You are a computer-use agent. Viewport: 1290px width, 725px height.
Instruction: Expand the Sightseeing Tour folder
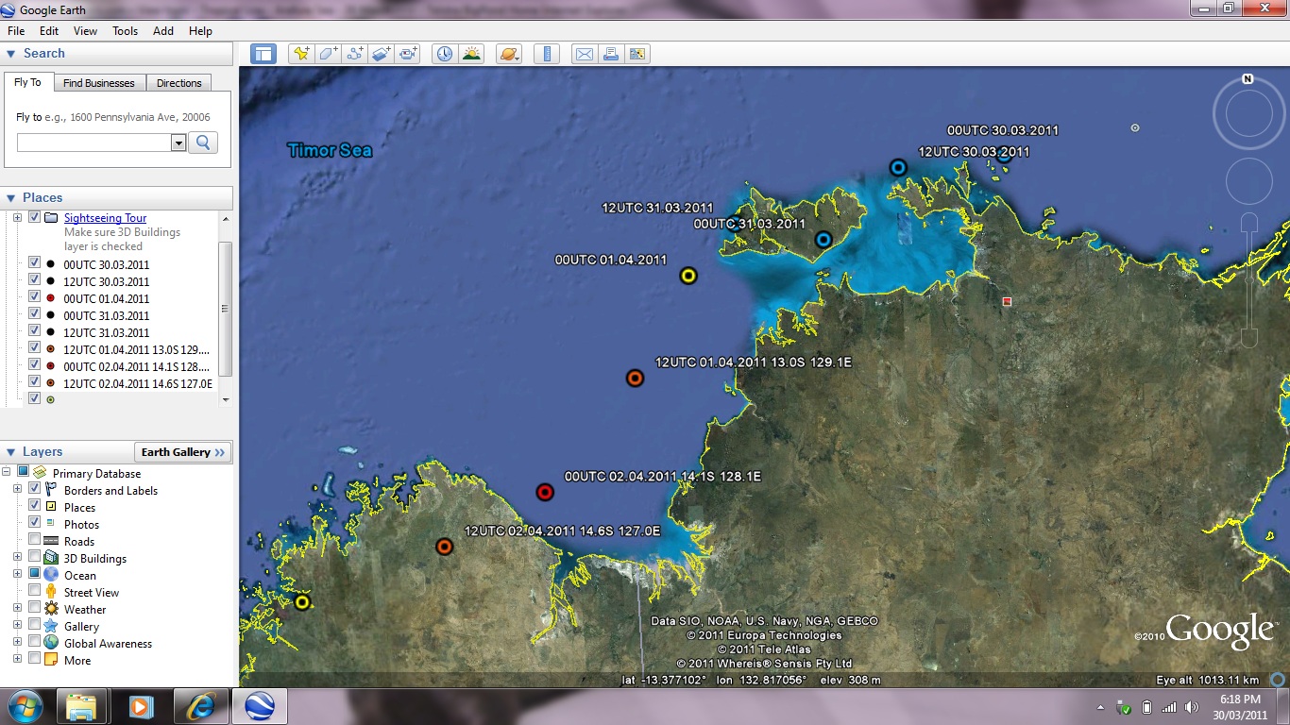point(17,218)
